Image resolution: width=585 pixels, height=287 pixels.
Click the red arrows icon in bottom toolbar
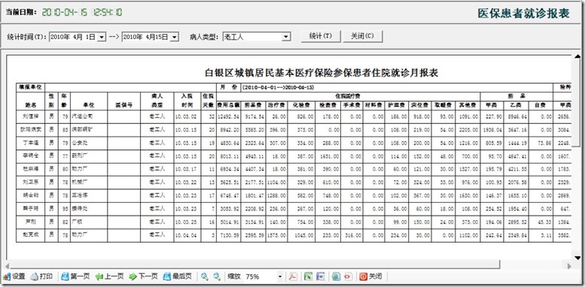click(x=348, y=276)
